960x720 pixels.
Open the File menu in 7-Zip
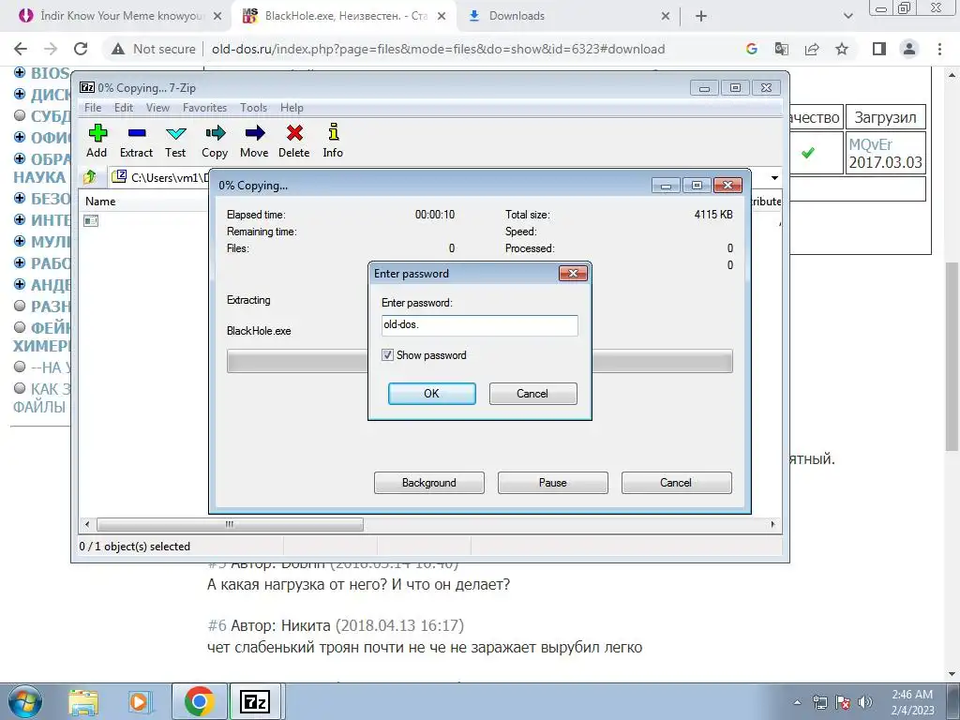pyautogui.click(x=93, y=107)
